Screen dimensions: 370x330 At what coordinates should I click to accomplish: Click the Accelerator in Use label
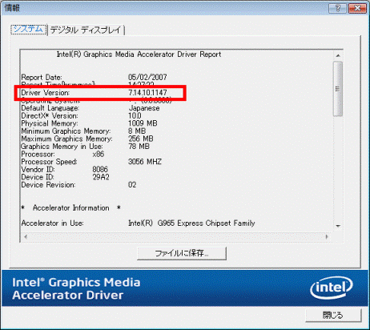52,223
